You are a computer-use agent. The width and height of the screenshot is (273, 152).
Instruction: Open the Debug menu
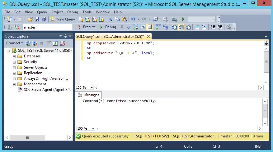click(73, 12)
